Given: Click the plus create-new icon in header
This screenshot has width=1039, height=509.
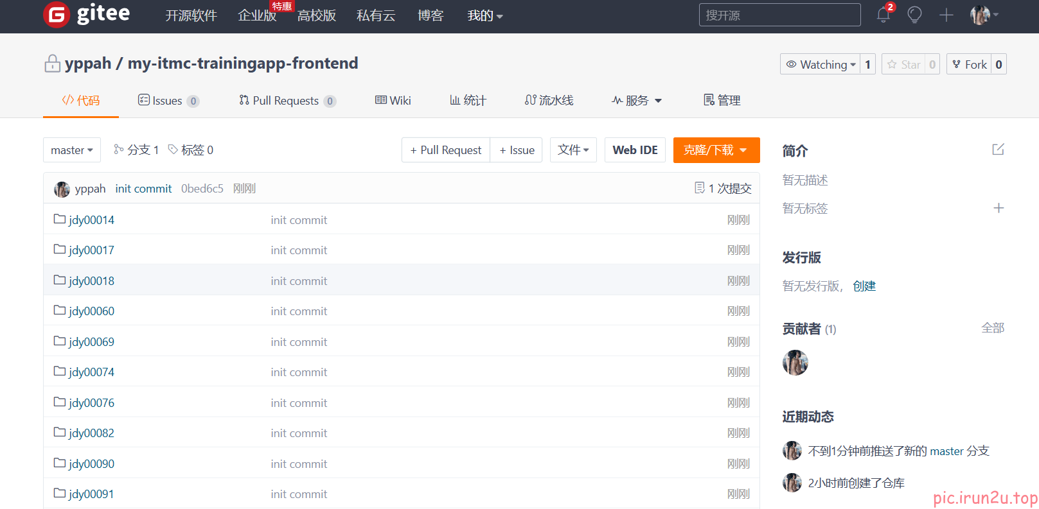Looking at the screenshot, I should 946,15.
